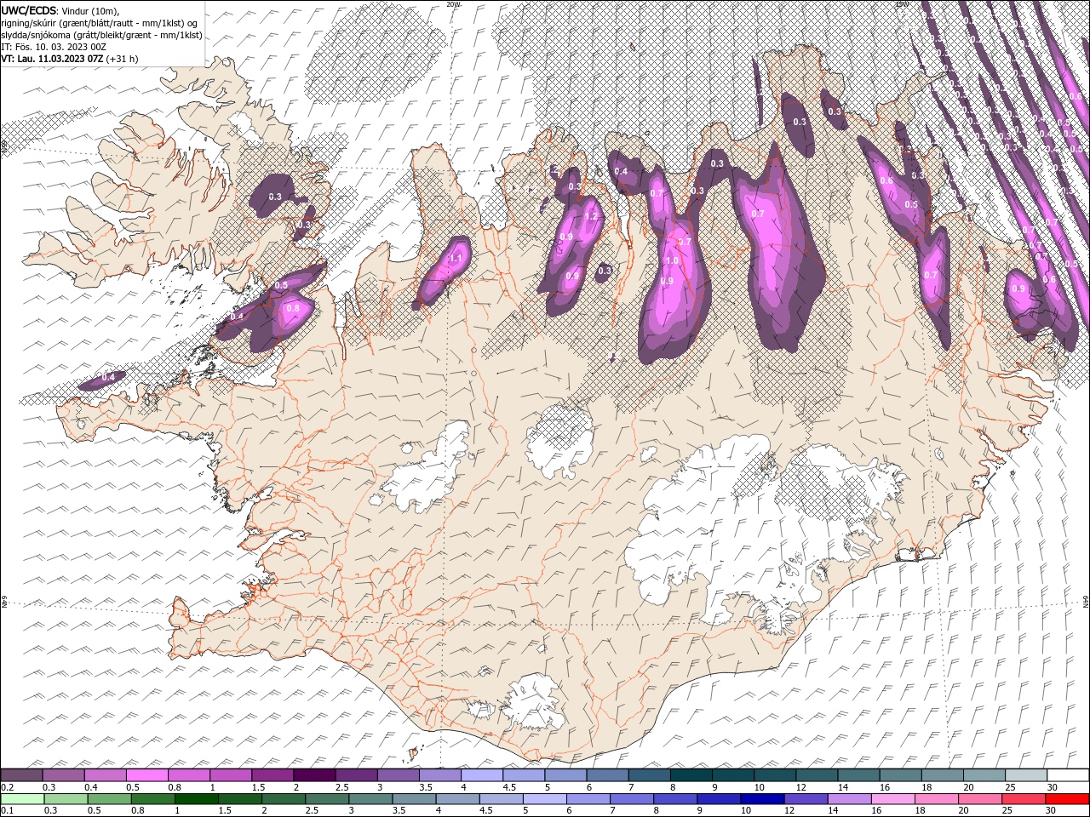Click the '20W' longitude label at top

coord(453,4)
